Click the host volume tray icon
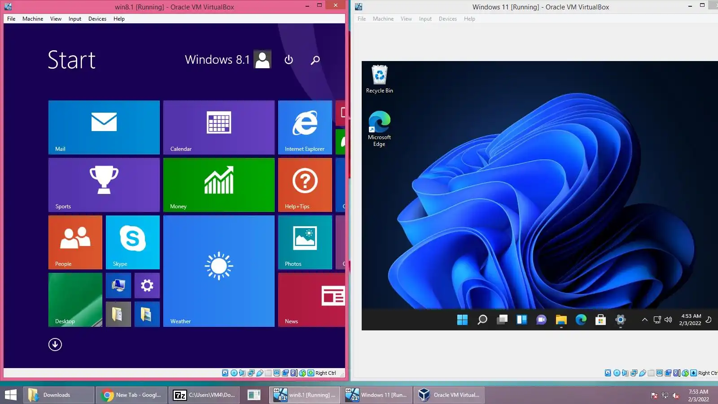 676,395
